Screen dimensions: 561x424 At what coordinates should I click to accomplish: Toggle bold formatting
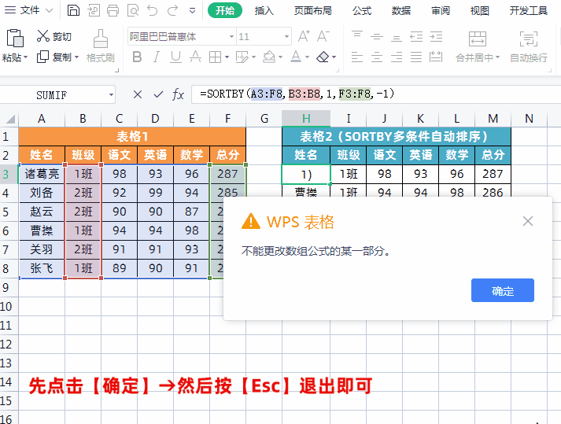137,57
